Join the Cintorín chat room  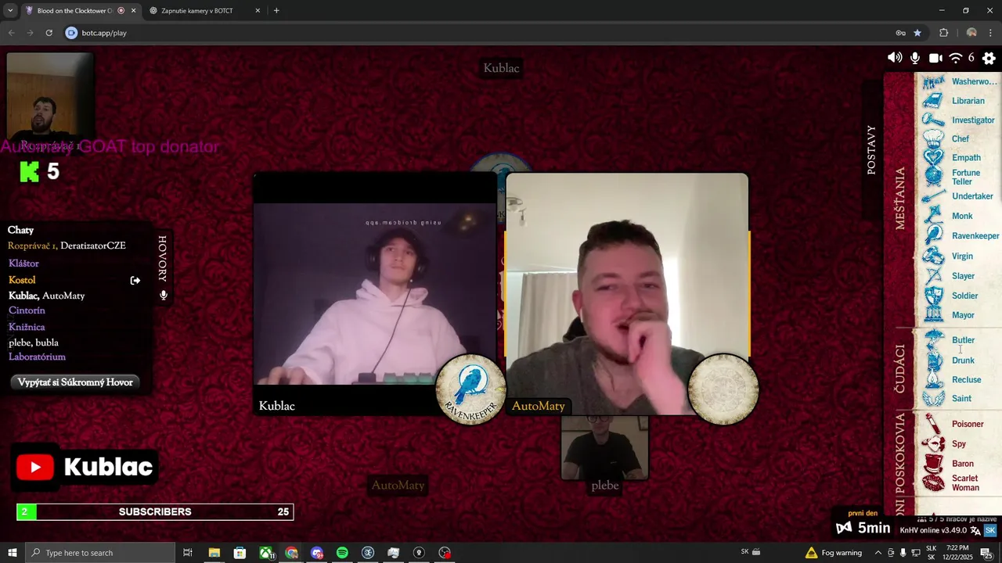pyautogui.click(x=27, y=310)
